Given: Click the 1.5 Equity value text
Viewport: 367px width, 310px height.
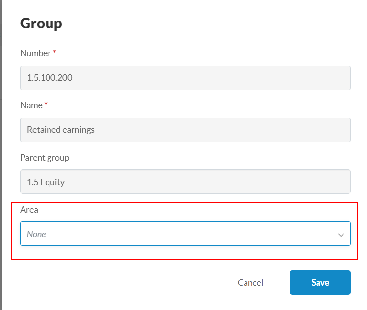Looking at the screenshot, I should (x=46, y=182).
